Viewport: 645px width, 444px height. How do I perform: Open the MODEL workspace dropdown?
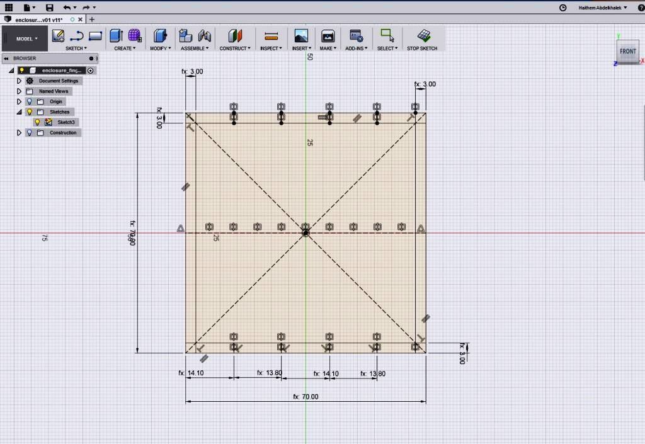(26, 38)
